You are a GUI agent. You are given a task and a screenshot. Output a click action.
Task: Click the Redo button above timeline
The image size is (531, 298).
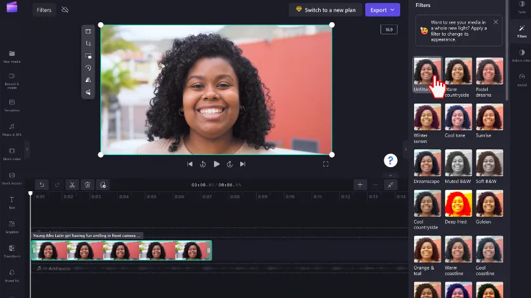57,185
